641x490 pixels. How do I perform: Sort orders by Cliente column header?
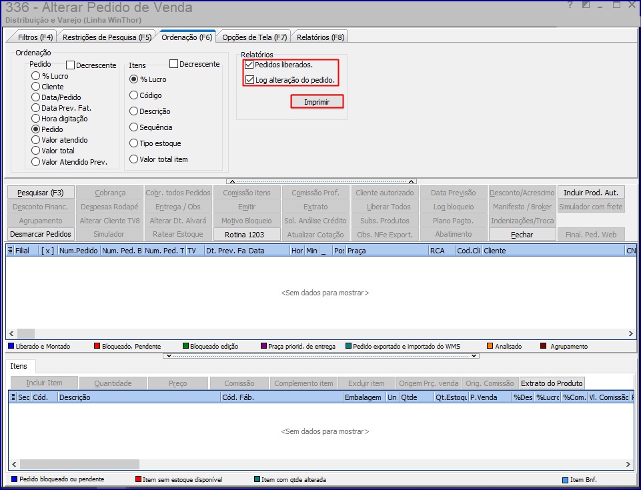point(554,251)
